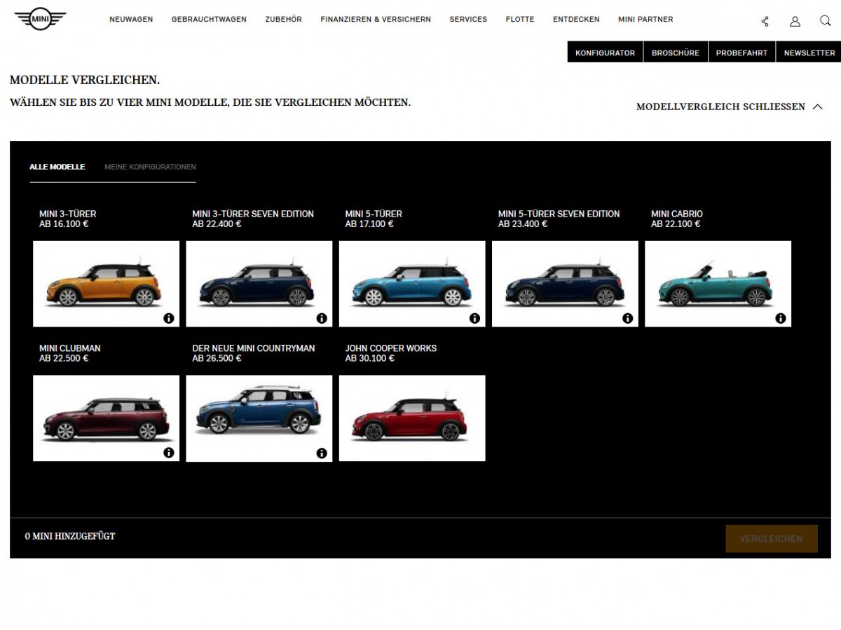Show info for MINI 5-Türer Seven Edition

pos(628,318)
